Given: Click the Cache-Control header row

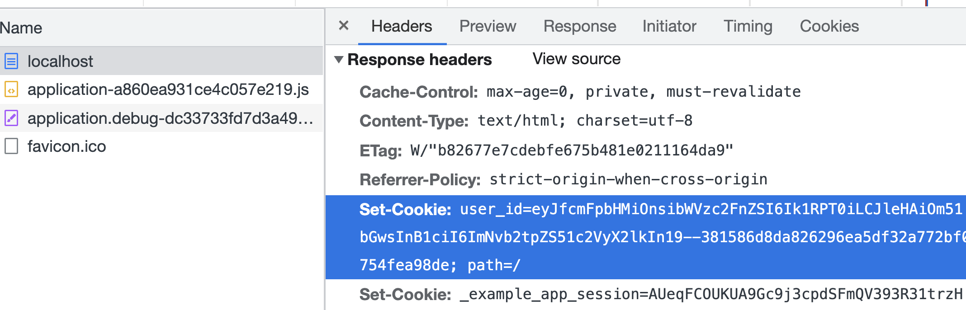Looking at the screenshot, I should click(580, 92).
